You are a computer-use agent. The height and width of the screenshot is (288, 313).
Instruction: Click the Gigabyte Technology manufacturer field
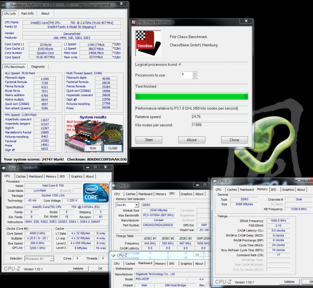click(x=172, y=274)
